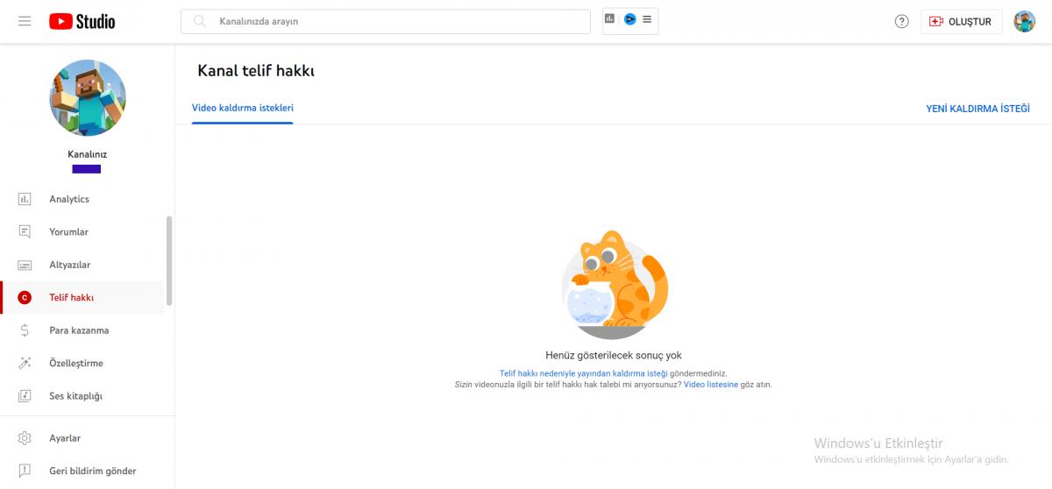Click the Altyazılar subtitles icon
The width and height of the screenshot is (1052, 489).
click(x=25, y=265)
